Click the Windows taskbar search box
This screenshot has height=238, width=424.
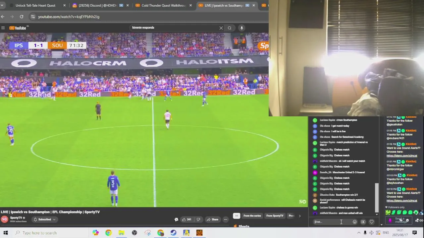pos(50,233)
